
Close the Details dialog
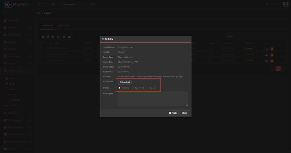click(x=184, y=113)
